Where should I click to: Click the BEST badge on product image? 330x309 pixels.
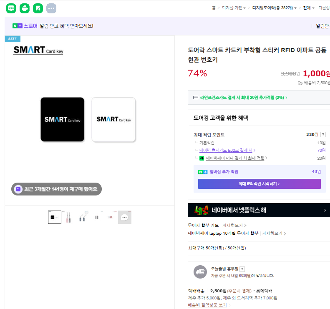[x=13, y=39]
